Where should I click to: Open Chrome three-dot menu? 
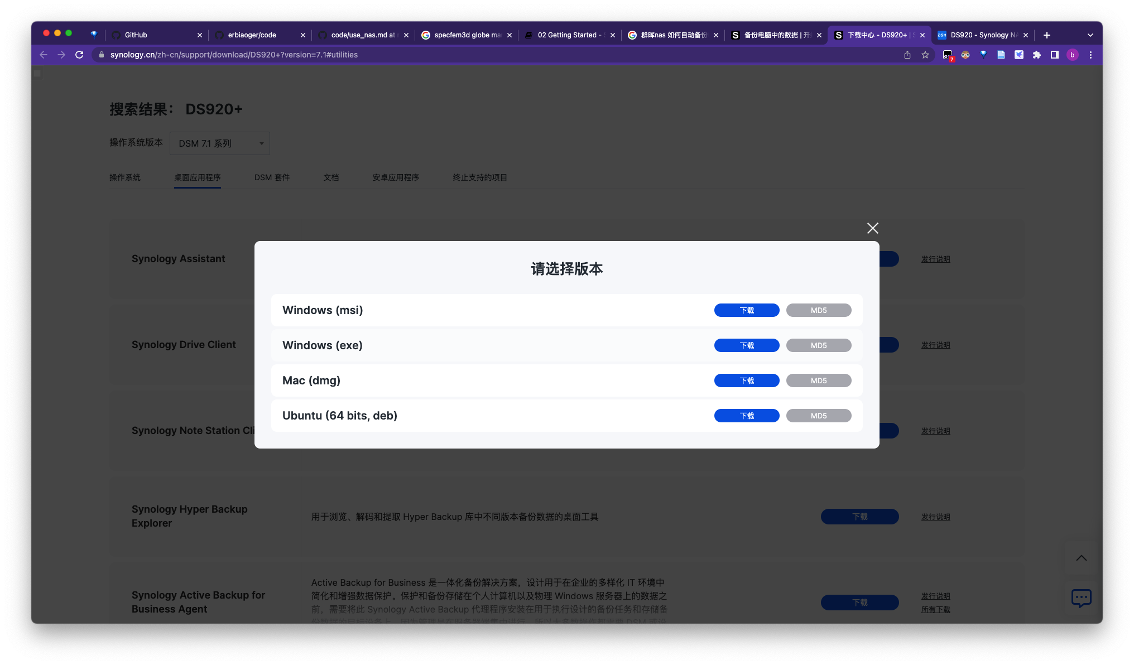click(1090, 55)
